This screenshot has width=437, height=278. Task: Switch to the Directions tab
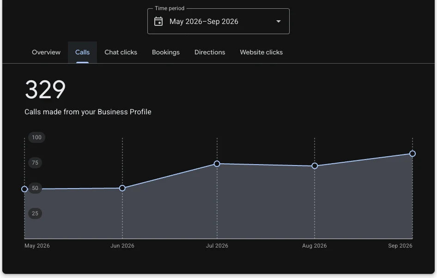pyautogui.click(x=210, y=52)
